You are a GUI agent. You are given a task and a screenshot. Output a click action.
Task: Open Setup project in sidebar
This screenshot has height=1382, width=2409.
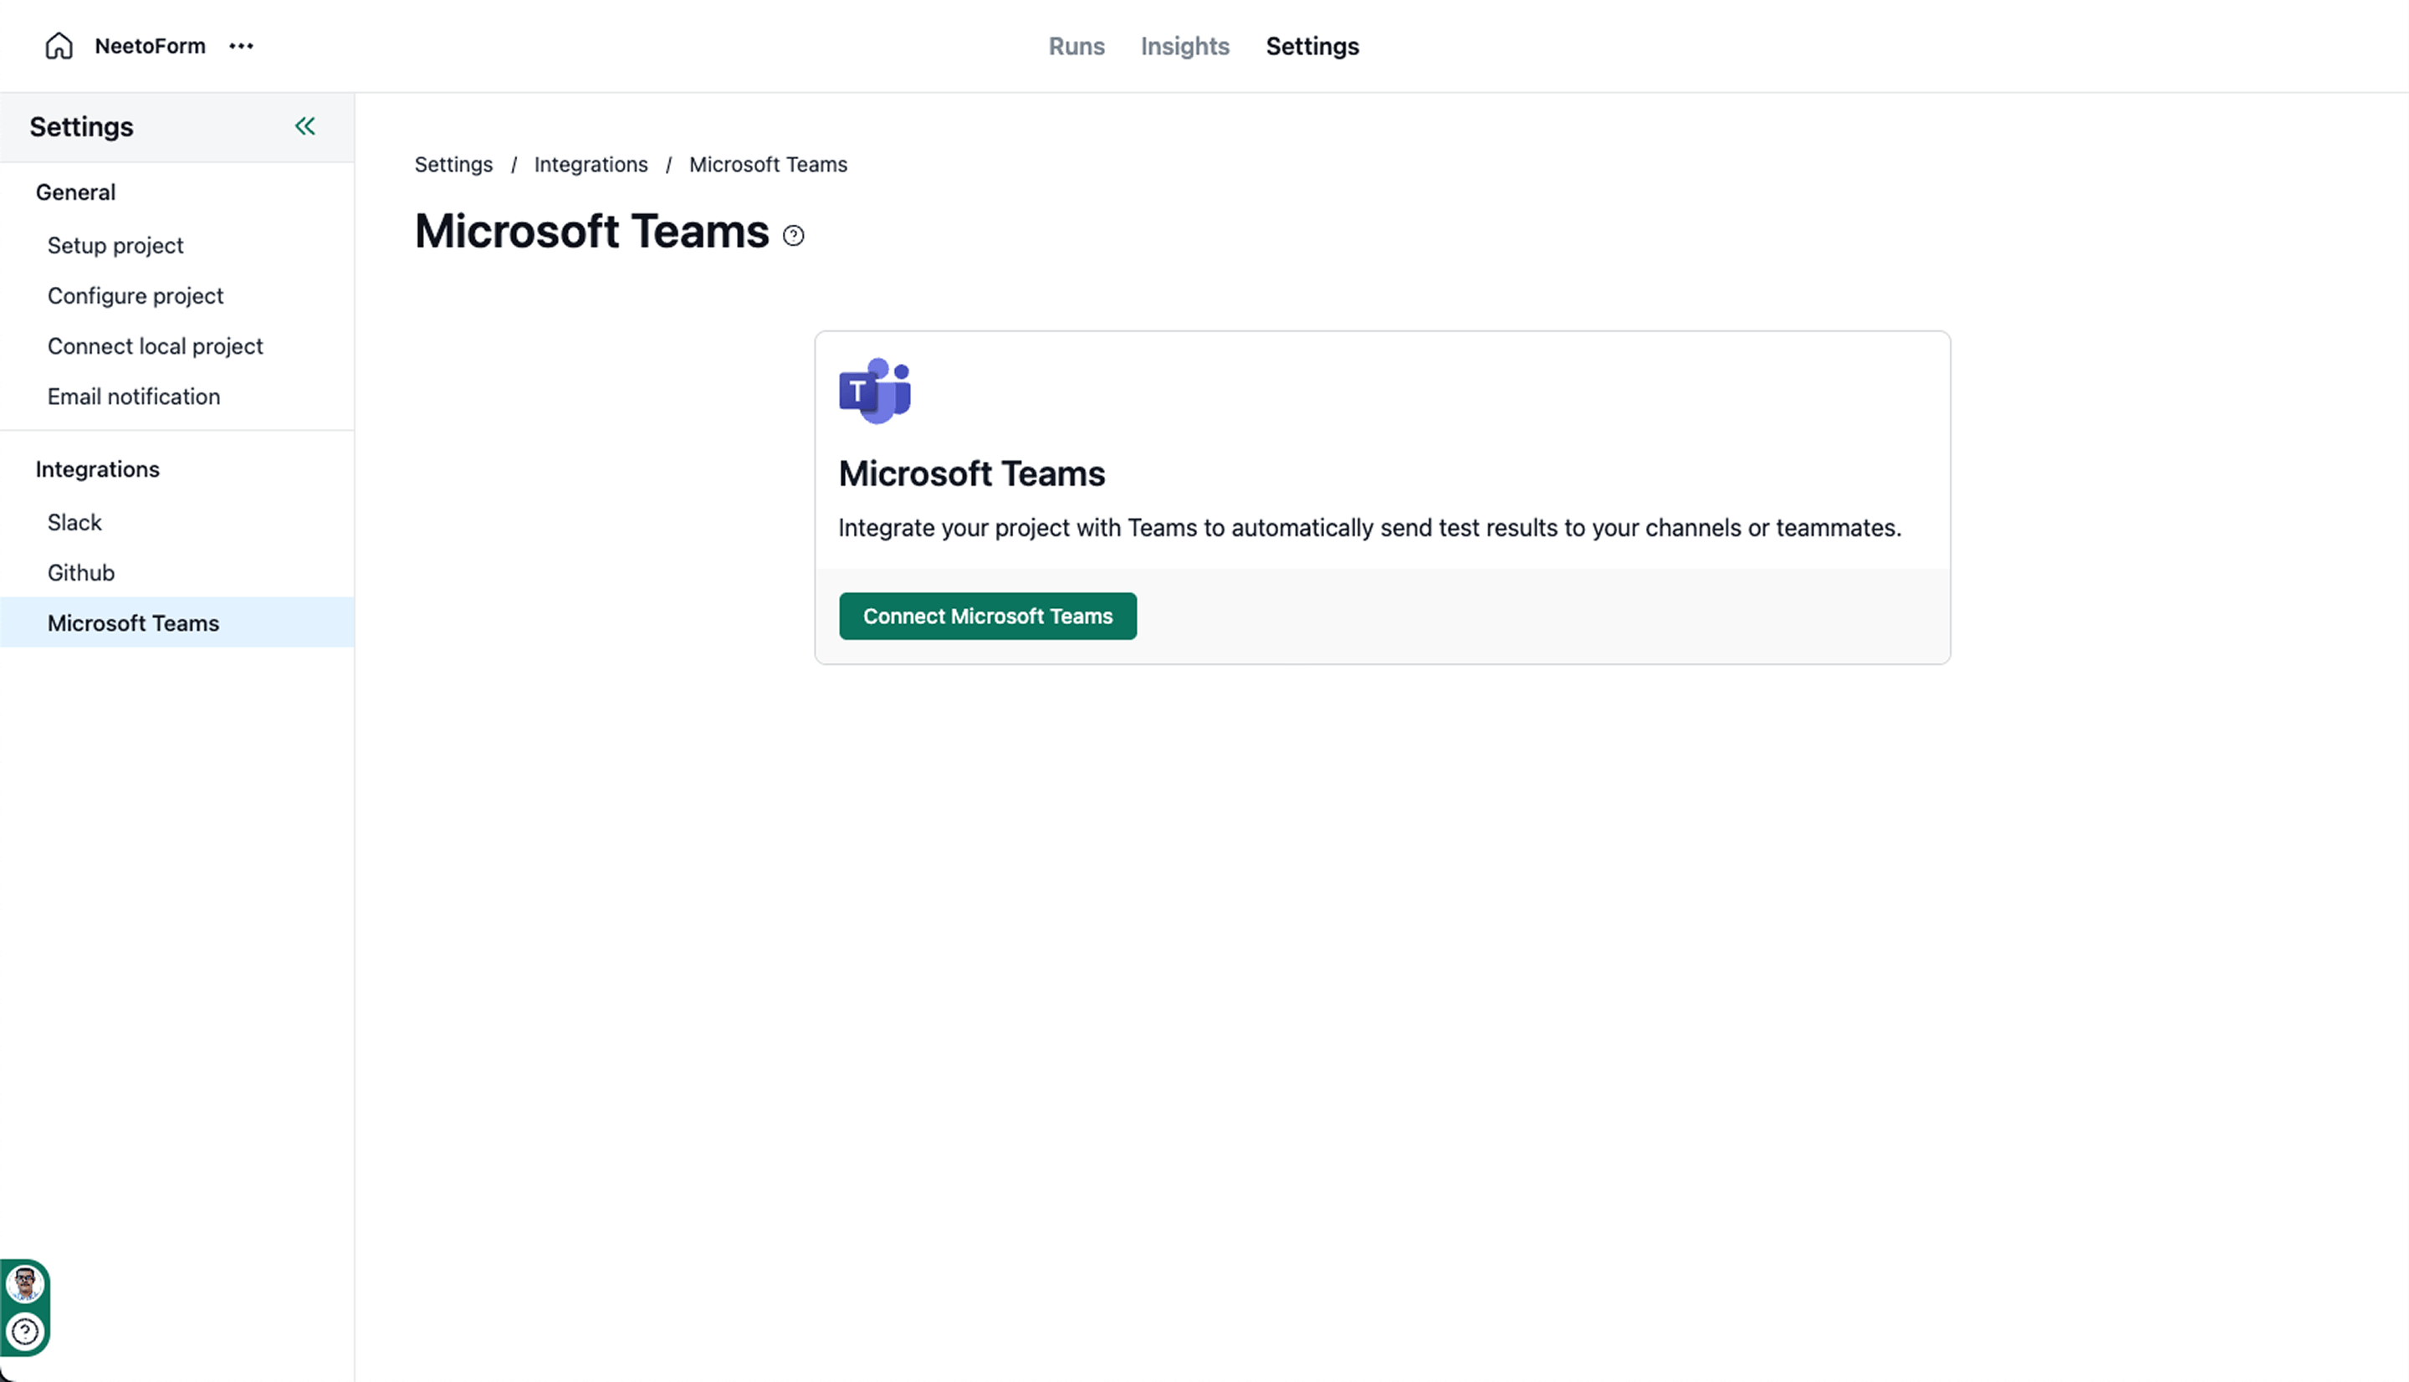point(115,245)
